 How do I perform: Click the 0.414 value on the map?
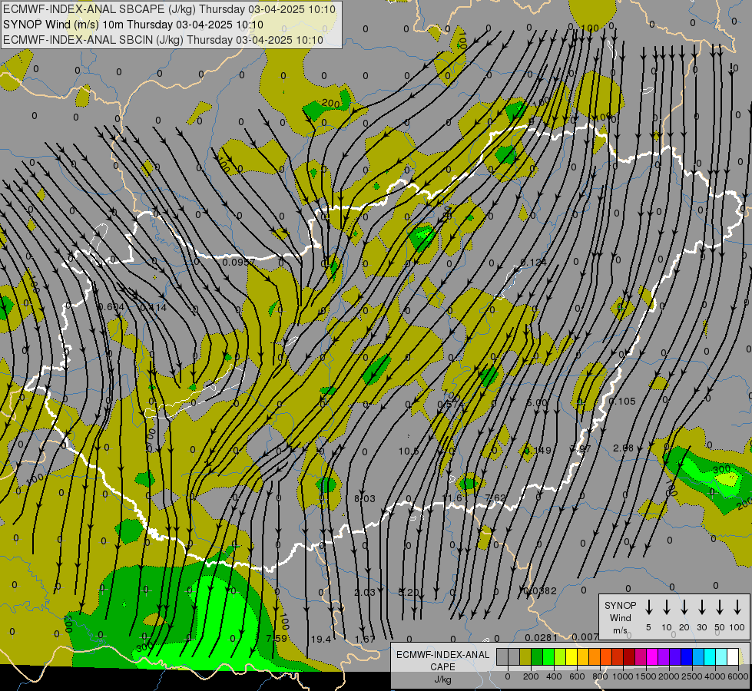[x=154, y=307]
